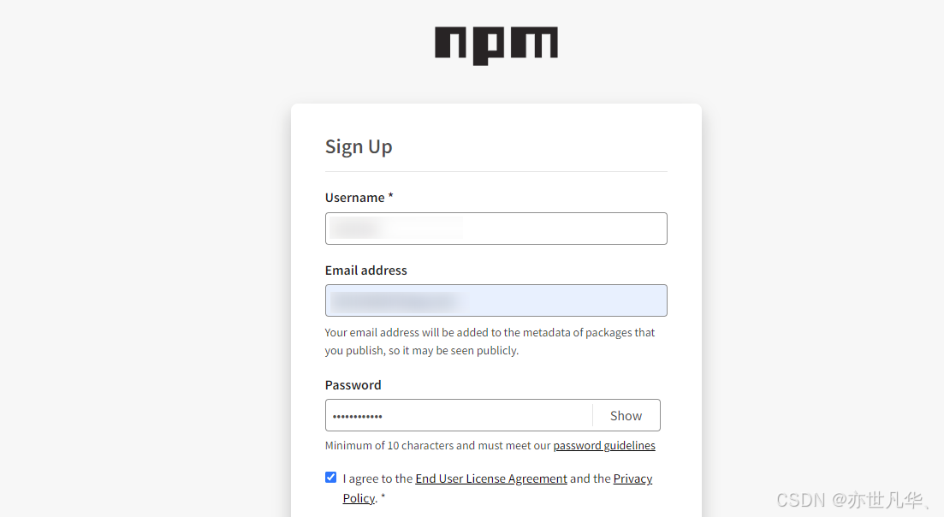Click into the Password input box
The width and height of the screenshot is (944, 517).
click(459, 415)
